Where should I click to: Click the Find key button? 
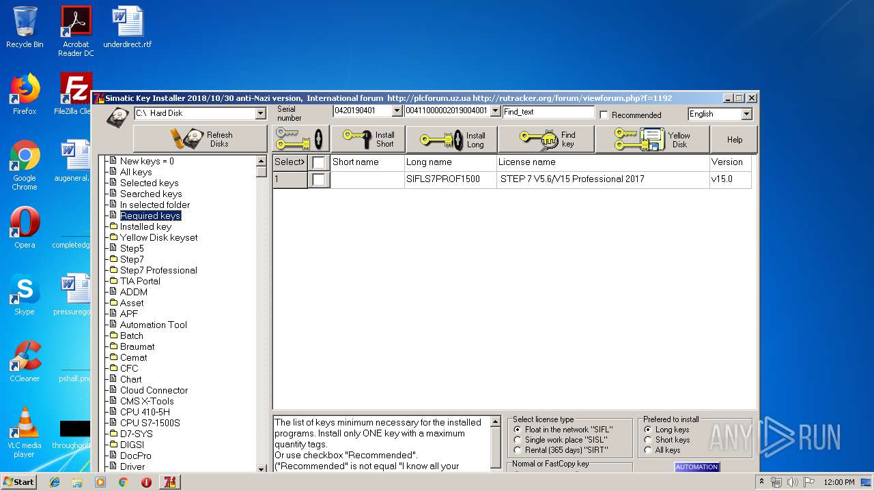[x=546, y=139]
